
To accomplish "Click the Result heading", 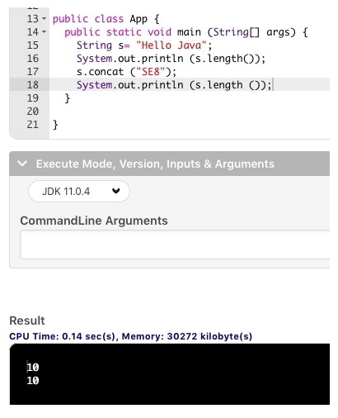I will [27, 321].
